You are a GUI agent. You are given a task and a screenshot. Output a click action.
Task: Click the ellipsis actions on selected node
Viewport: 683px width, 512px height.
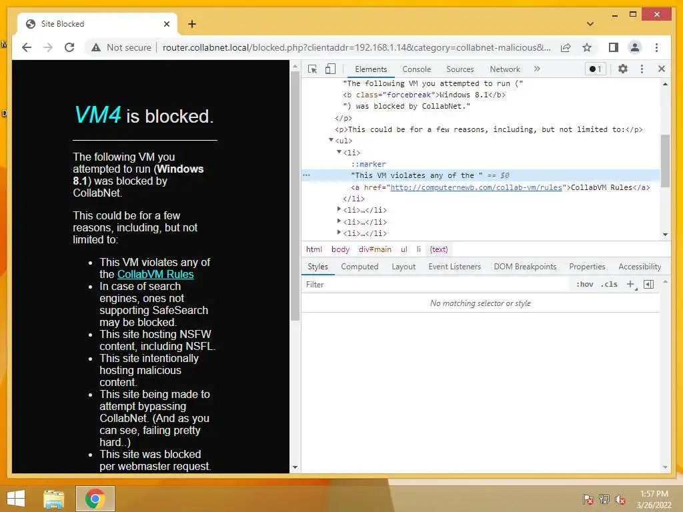307,175
